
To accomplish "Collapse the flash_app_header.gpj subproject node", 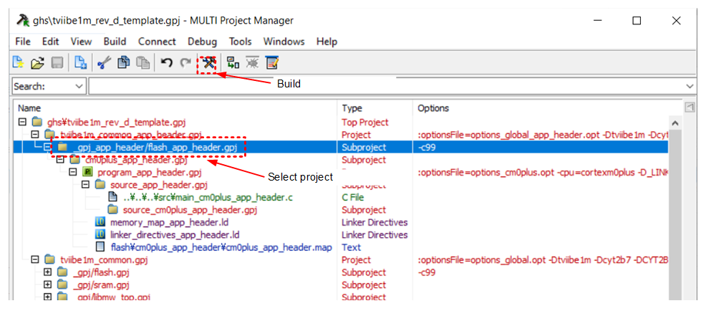I will click(47, 147).
